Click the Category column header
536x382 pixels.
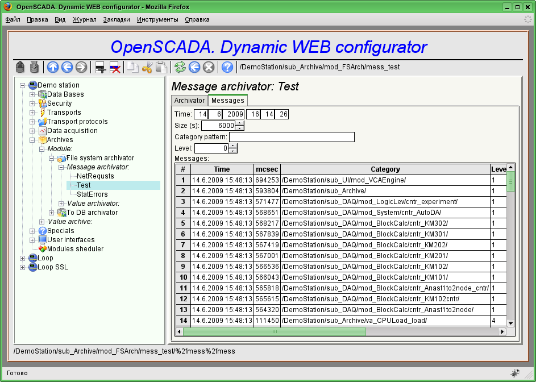(x=385, y=169)
